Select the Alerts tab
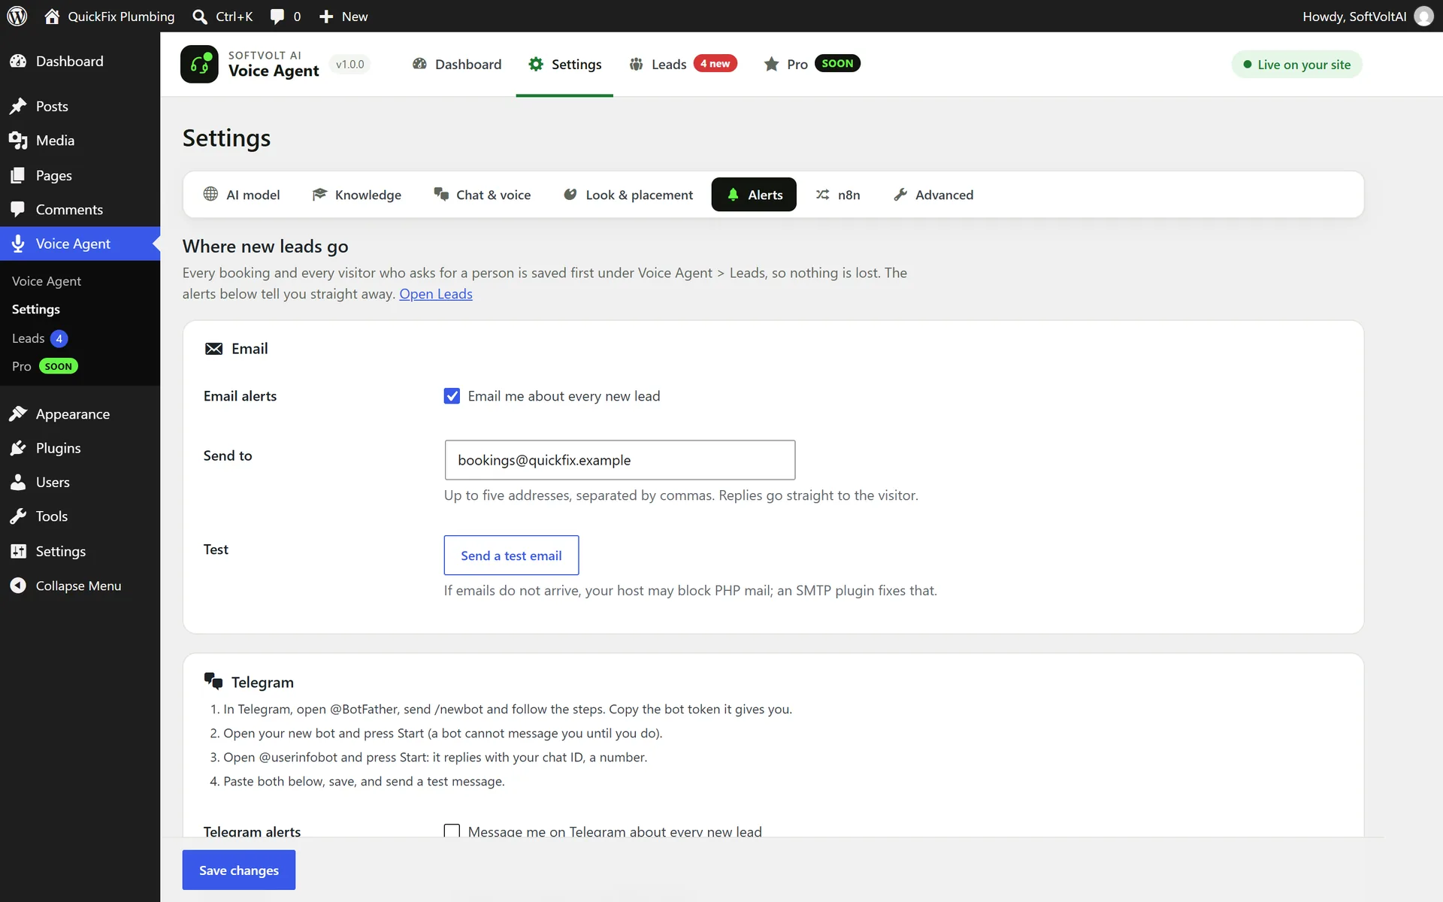The height and width of the screenshot is (902, 1443). 754,195
